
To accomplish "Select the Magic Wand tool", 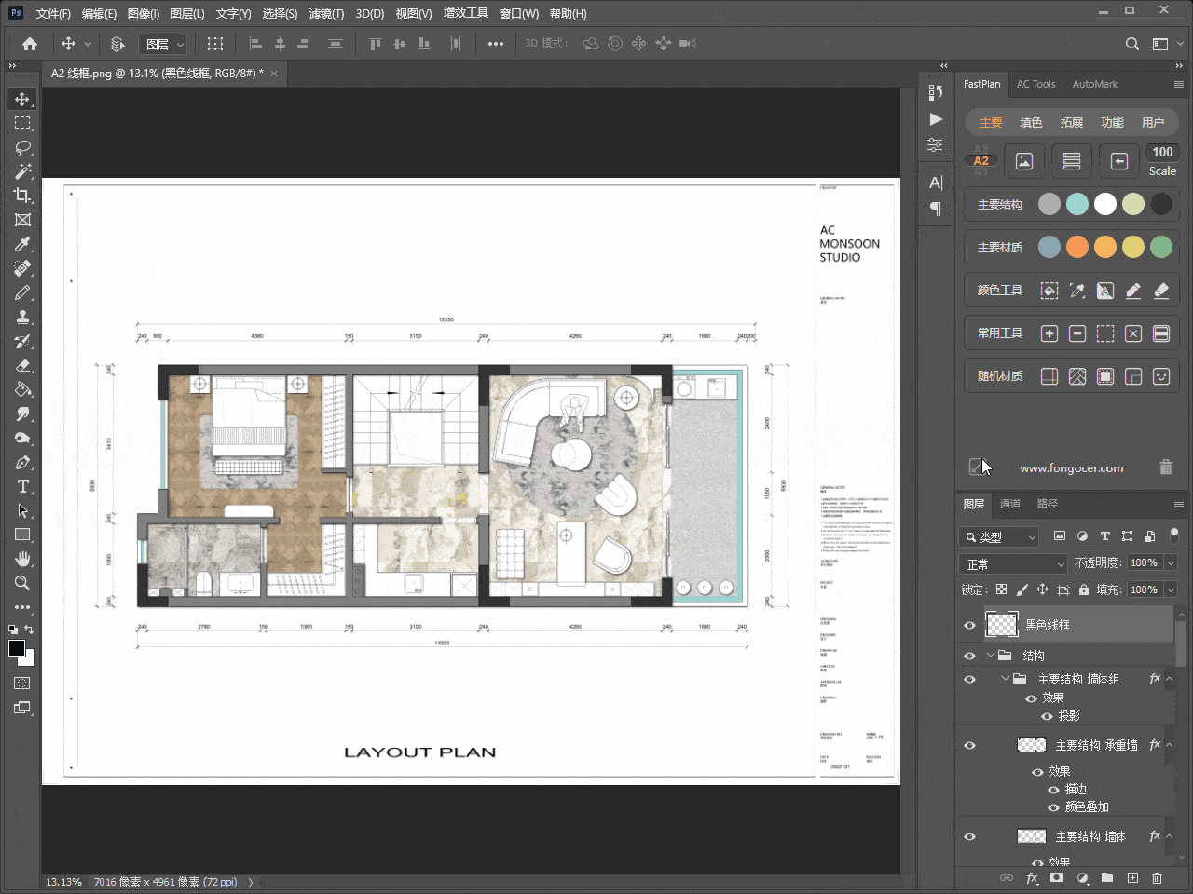I will coord(22,171).
